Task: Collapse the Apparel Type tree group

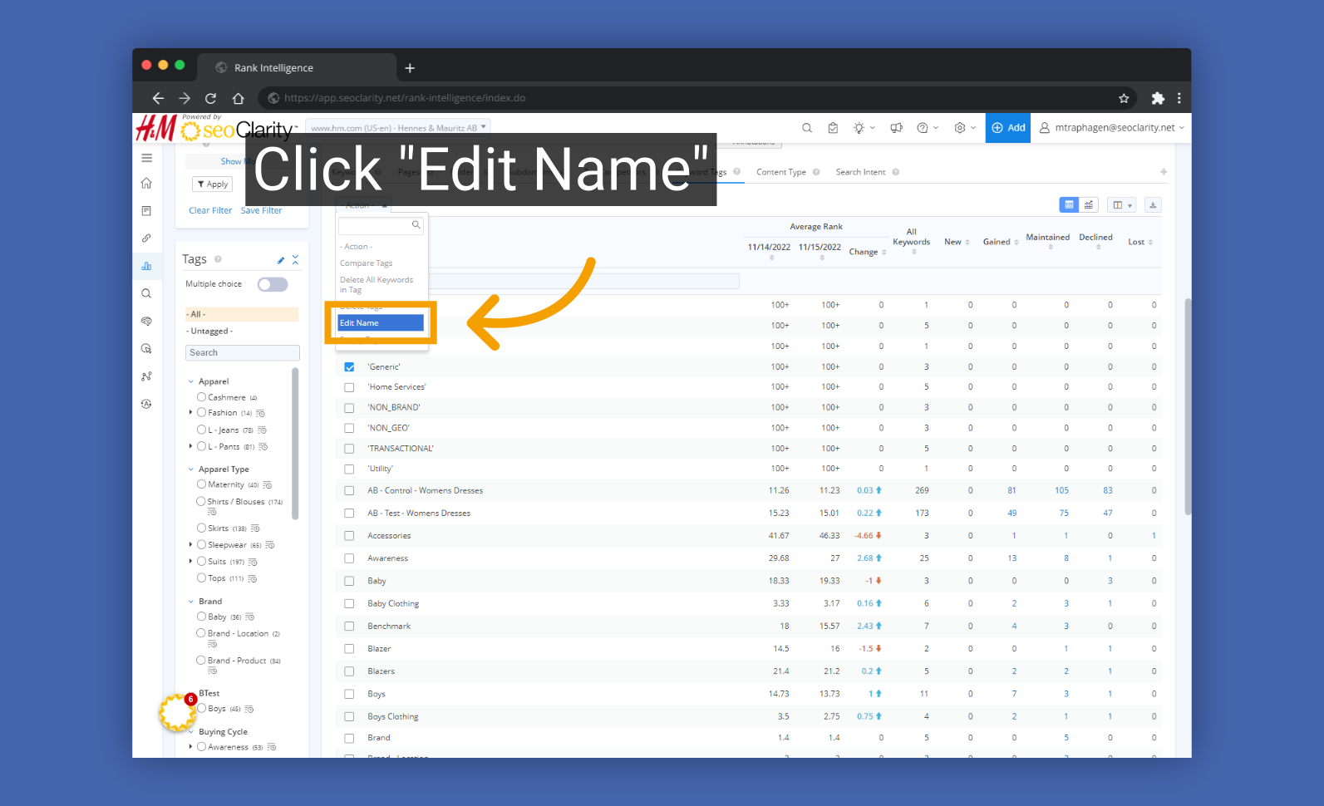Action: click(x=191, y=469)
